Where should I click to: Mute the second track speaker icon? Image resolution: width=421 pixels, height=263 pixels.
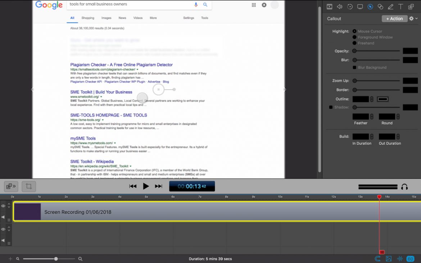[x=3, y=240]
